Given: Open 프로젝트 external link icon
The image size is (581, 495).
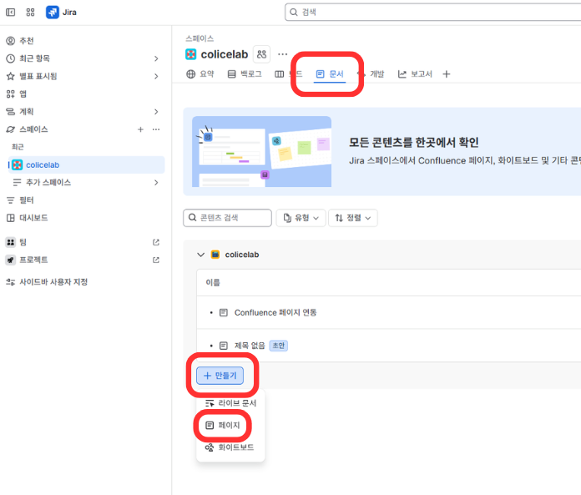Looking at the screenshot, I should coord(156,260).
